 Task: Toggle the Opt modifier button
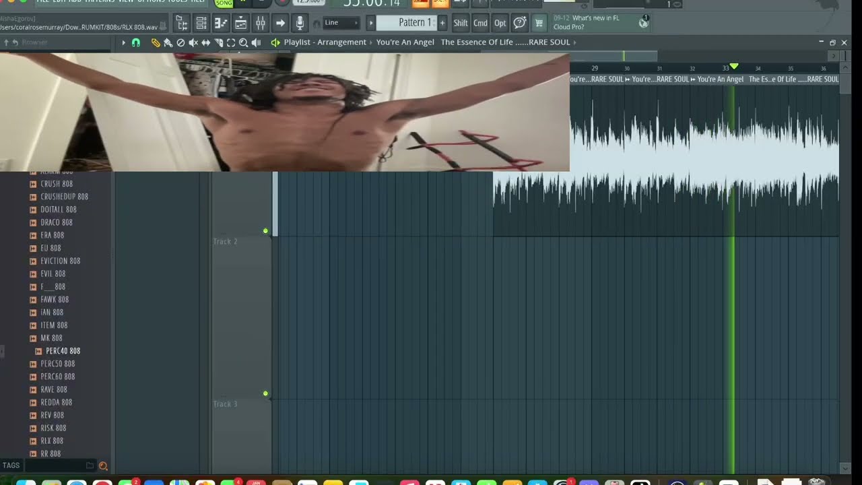click(500, 23)
